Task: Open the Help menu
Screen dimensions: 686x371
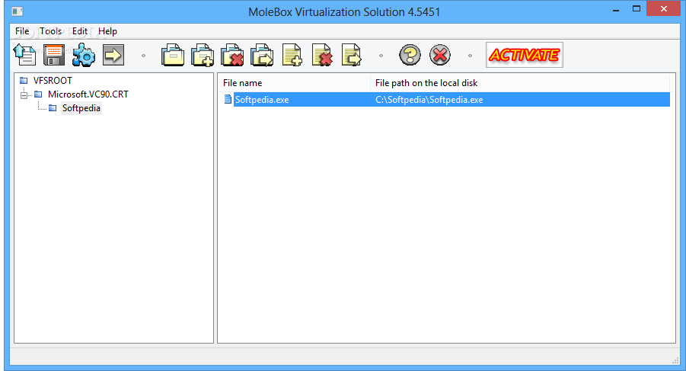Action: coord(107,31)
